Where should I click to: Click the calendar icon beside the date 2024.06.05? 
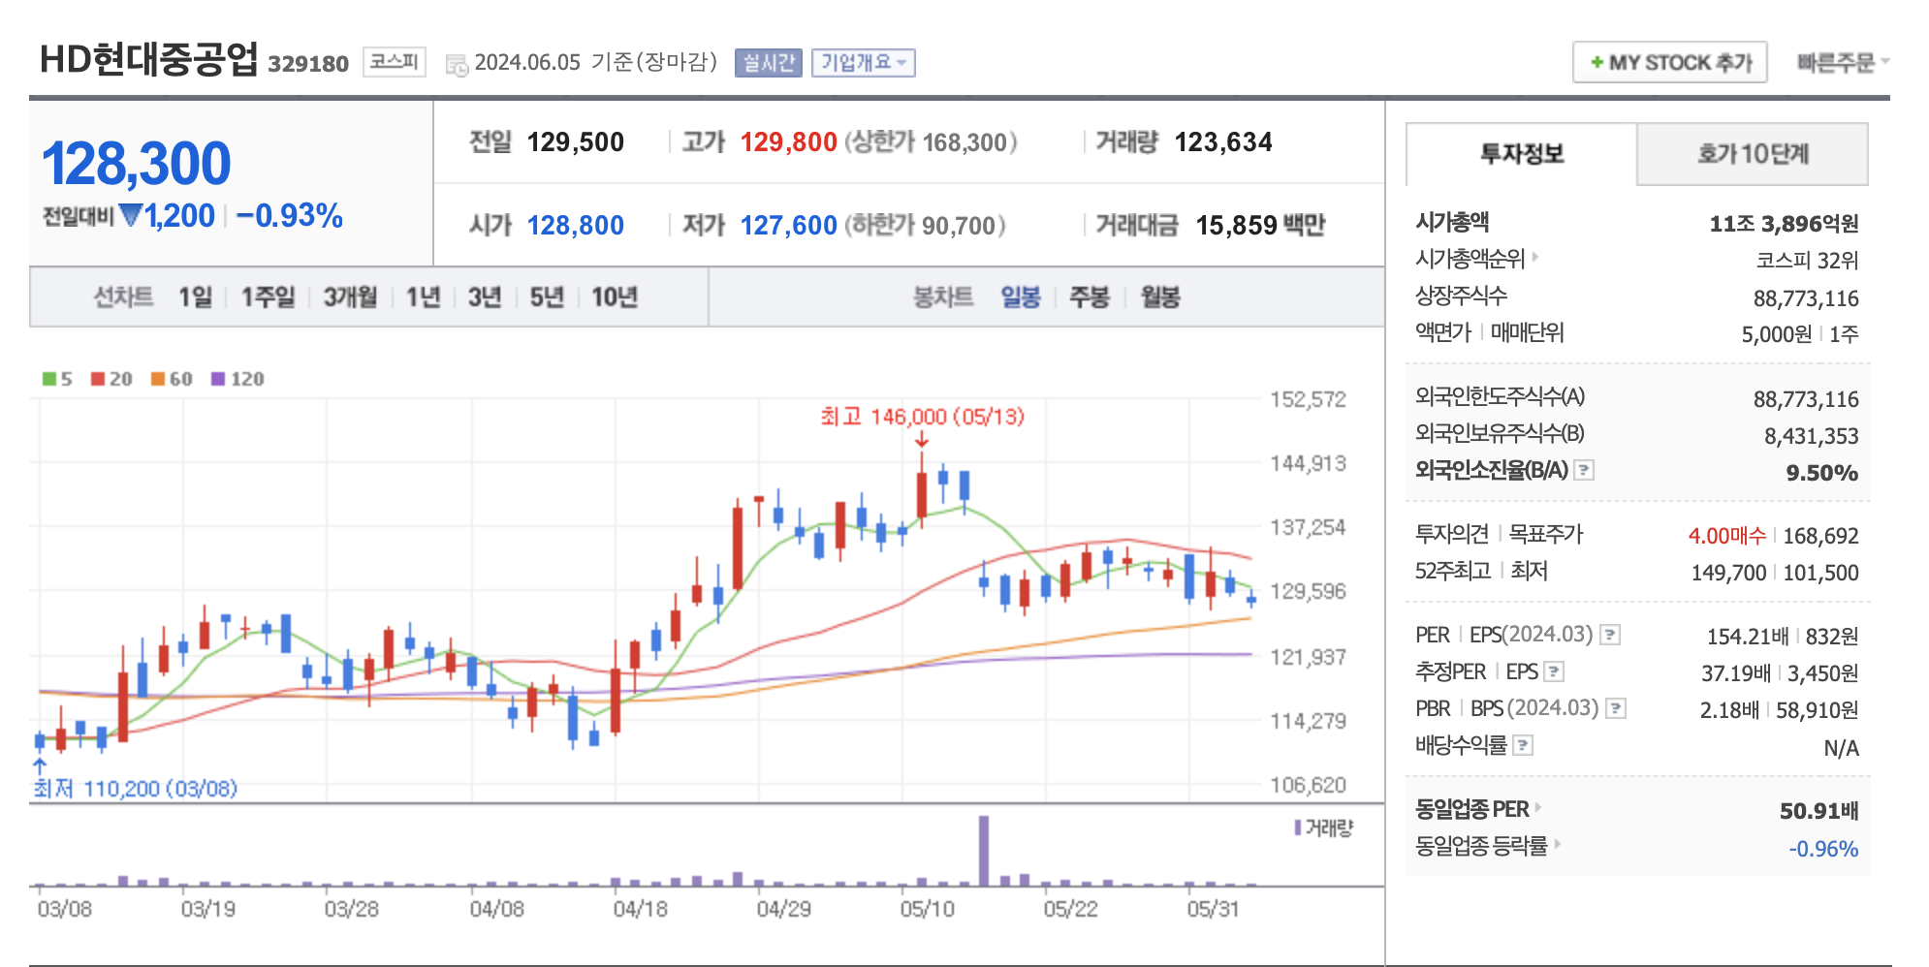click(457, 65)
